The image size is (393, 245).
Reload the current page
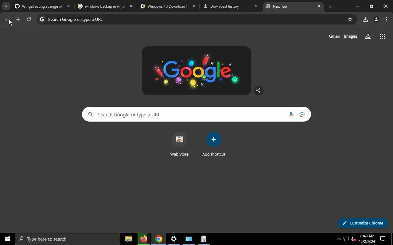[x=29, y=19]
